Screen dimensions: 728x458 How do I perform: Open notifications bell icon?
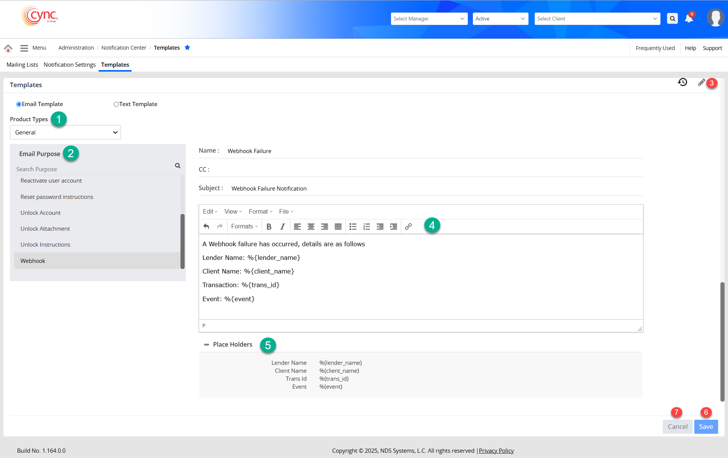click(689, 19)
